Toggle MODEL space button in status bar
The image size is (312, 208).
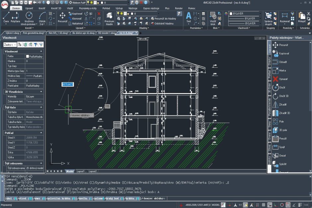coord(216,205)
